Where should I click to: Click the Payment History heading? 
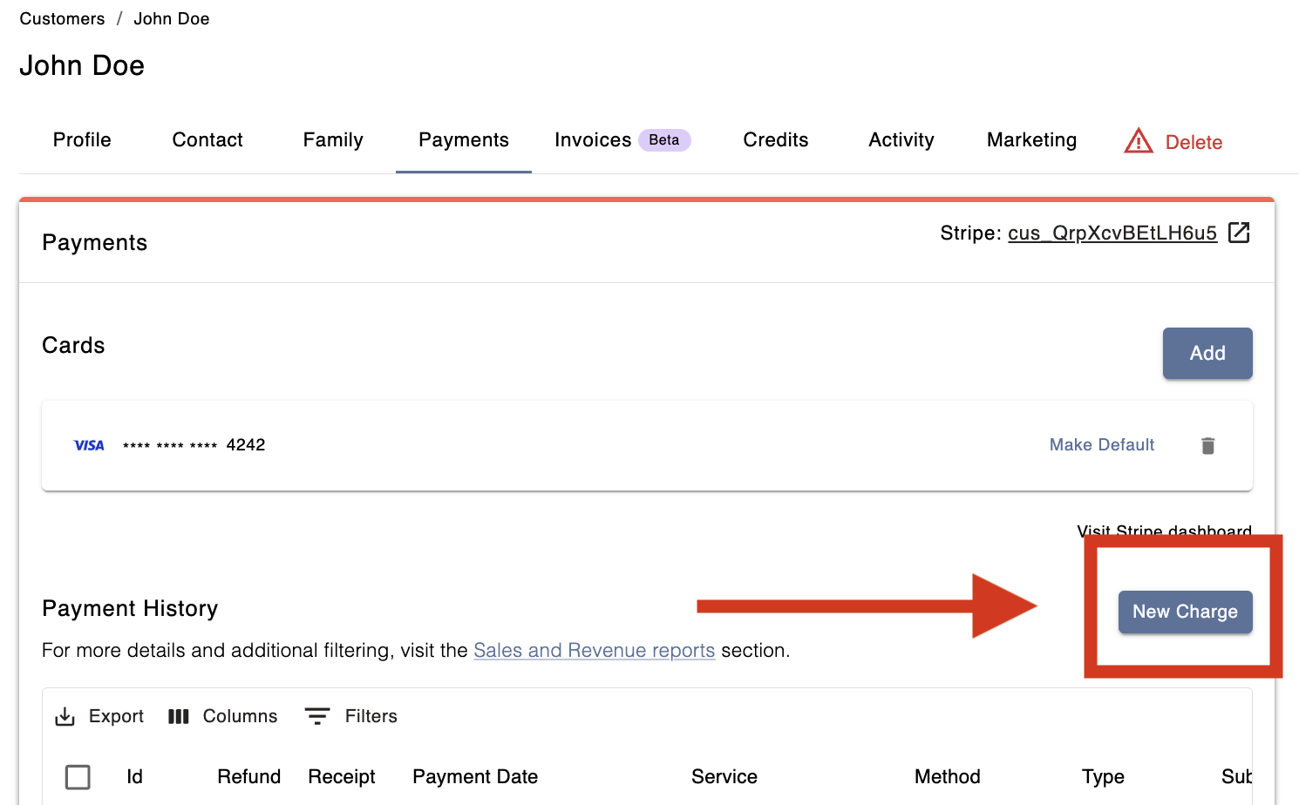click(130, 608)
